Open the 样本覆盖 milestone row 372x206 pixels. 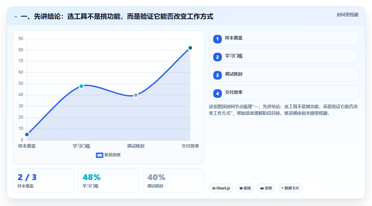point(284,38)
